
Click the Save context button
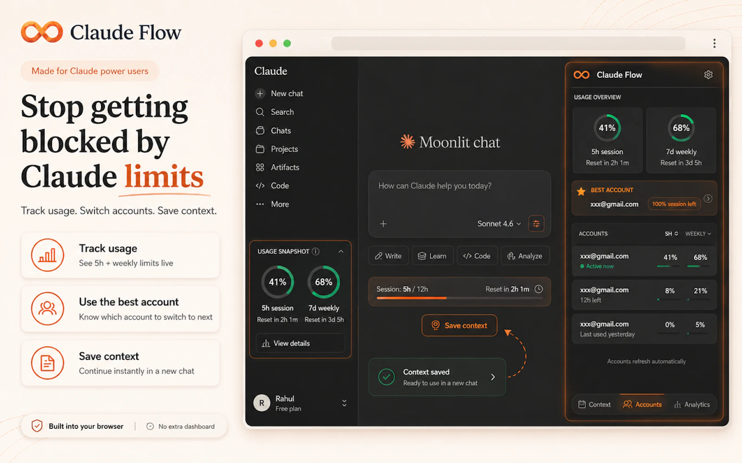pos(459,325)
